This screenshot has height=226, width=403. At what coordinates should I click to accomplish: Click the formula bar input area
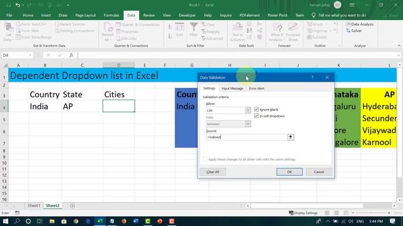pos(237,55)
